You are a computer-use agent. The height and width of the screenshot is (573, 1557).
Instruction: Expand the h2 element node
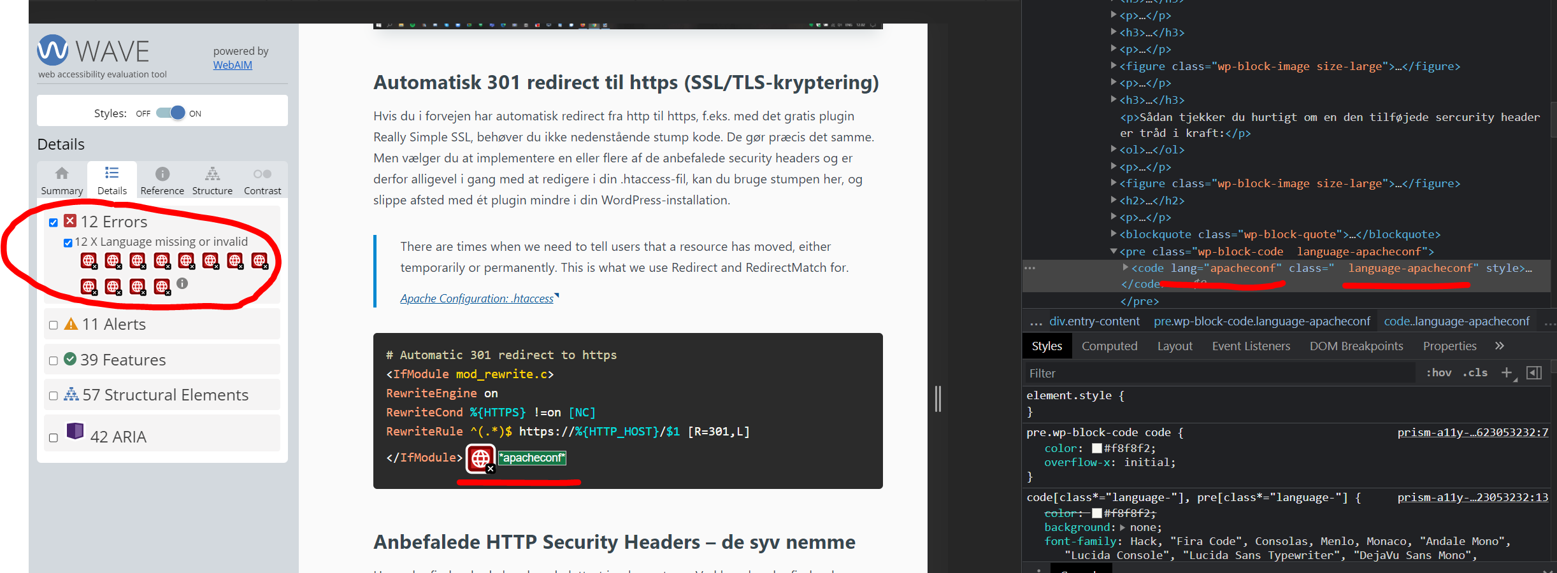(1114, 200)
